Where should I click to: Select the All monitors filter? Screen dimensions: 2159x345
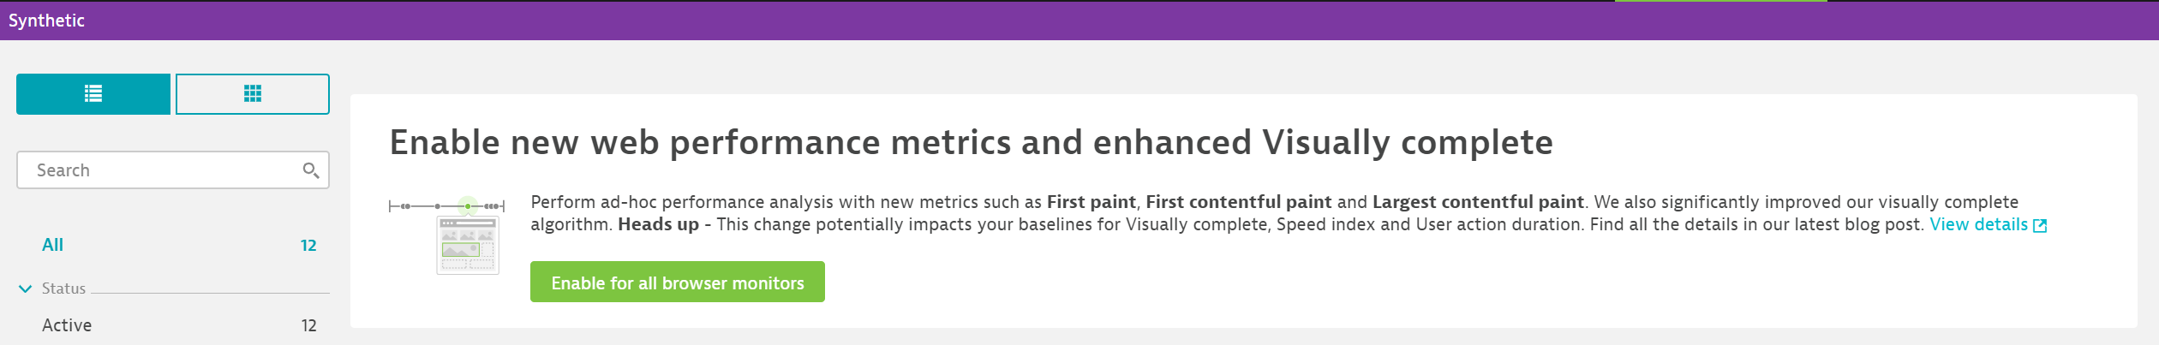point(53,245)
